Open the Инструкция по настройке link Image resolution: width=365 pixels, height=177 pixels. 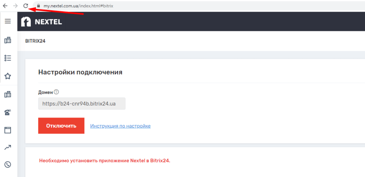[120, 126]
